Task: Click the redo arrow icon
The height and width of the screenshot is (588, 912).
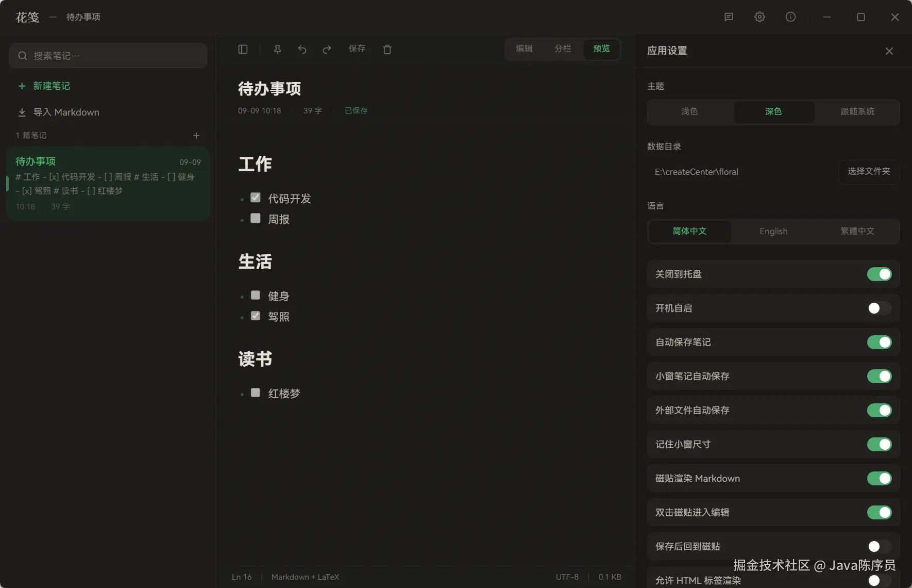Action: pyautogui.click(x=327, y=49)
